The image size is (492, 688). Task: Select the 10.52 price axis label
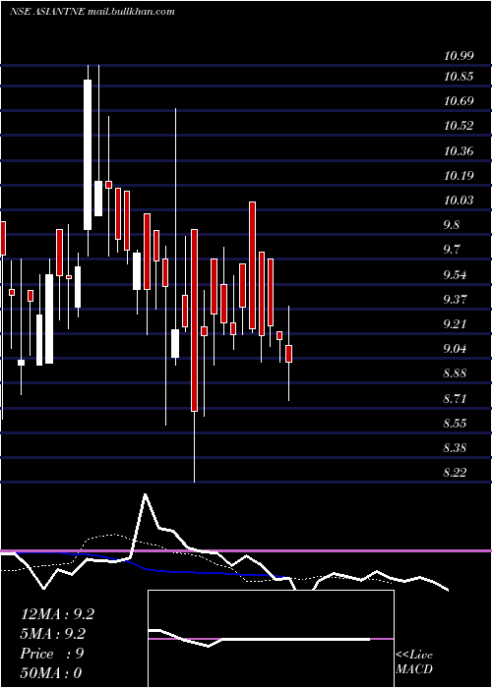tap(459, 126)
